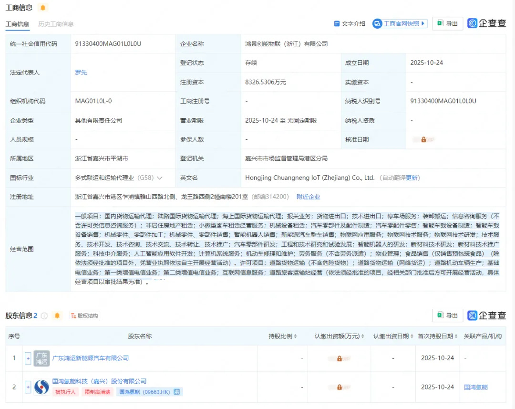515x409 pixels.
Task: Expand the 广东鸿运新能源汽车 shareholder row
Action: 28,358
